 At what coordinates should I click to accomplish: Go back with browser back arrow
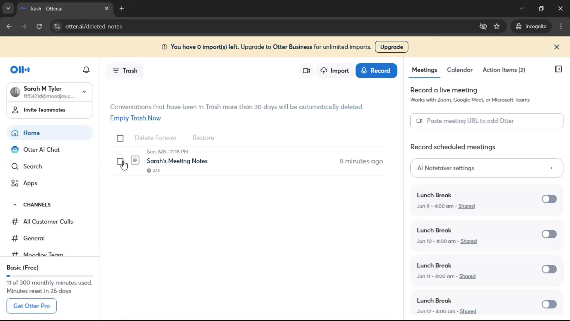click(9, 26)
